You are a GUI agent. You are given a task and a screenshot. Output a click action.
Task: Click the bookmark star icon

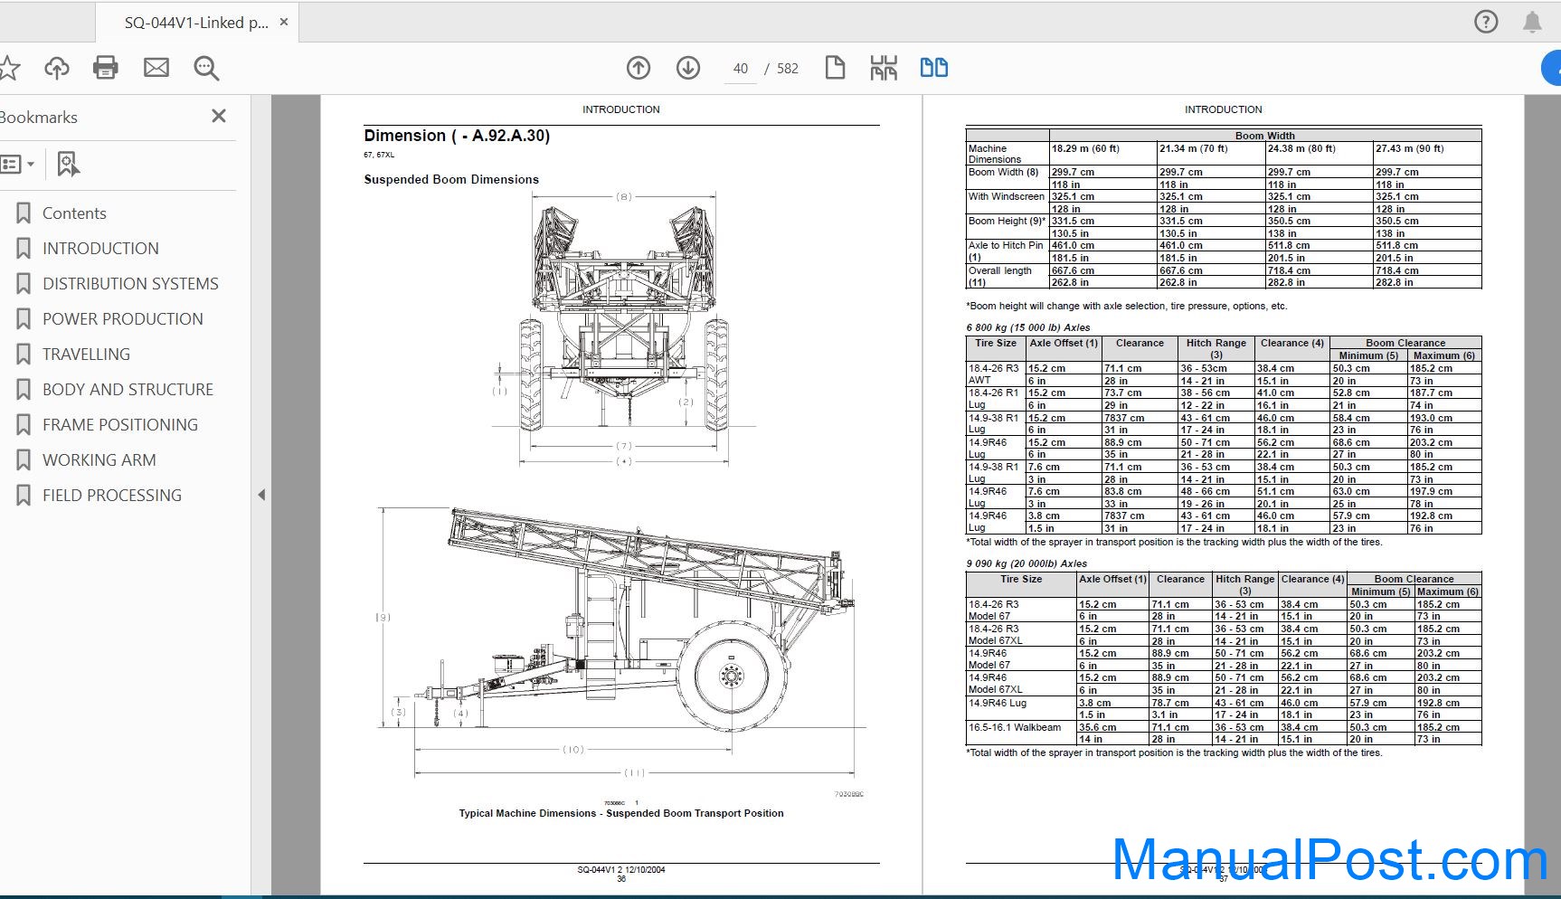tap(8, 68)
